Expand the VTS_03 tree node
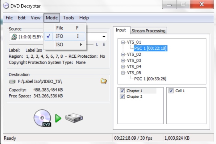 tap(123, 60)
